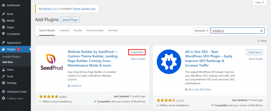The image size is (271, 111).
Task: Open the Keyword search type dropdown
Action: click(202, 31)
